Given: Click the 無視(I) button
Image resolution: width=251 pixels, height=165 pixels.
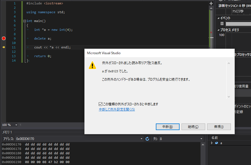Looking at the screenshot, I should (x=219, y=127).
